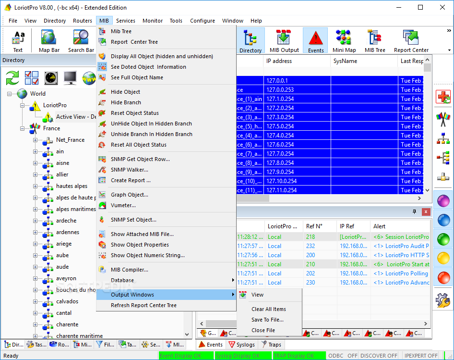Viewport: 454px width, 360px height.
Task: Expand the ain tree node
Action: pyautogui.click(x=36, y=152)
